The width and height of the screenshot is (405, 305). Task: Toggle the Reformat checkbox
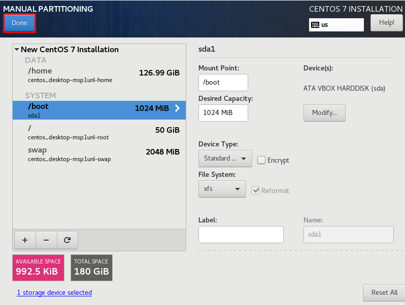point(255,190)
